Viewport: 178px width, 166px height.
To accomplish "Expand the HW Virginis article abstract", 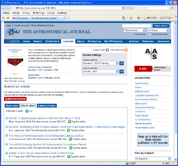I will [7, 144].
